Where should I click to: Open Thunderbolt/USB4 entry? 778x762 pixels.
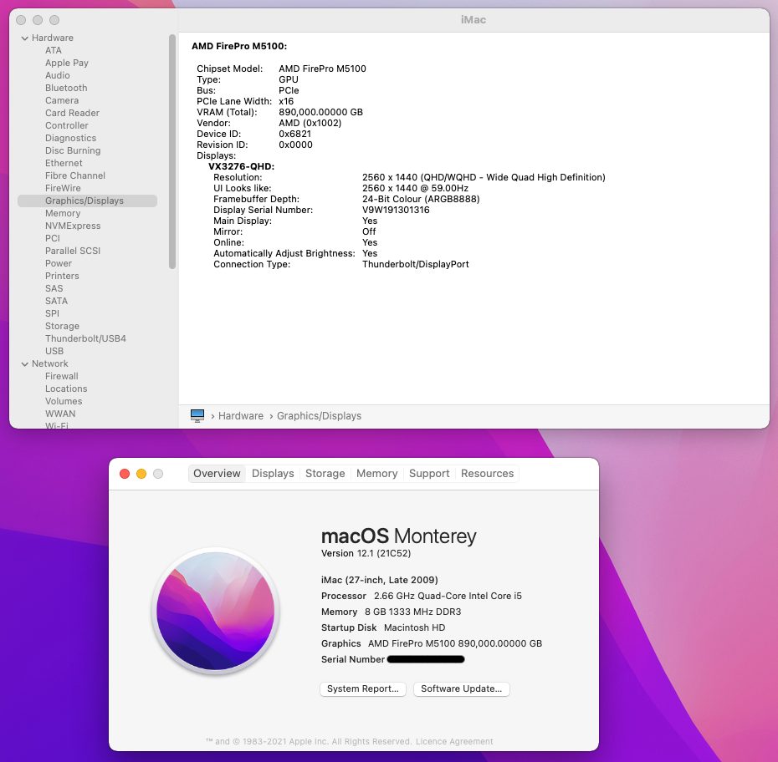(86, 338)
